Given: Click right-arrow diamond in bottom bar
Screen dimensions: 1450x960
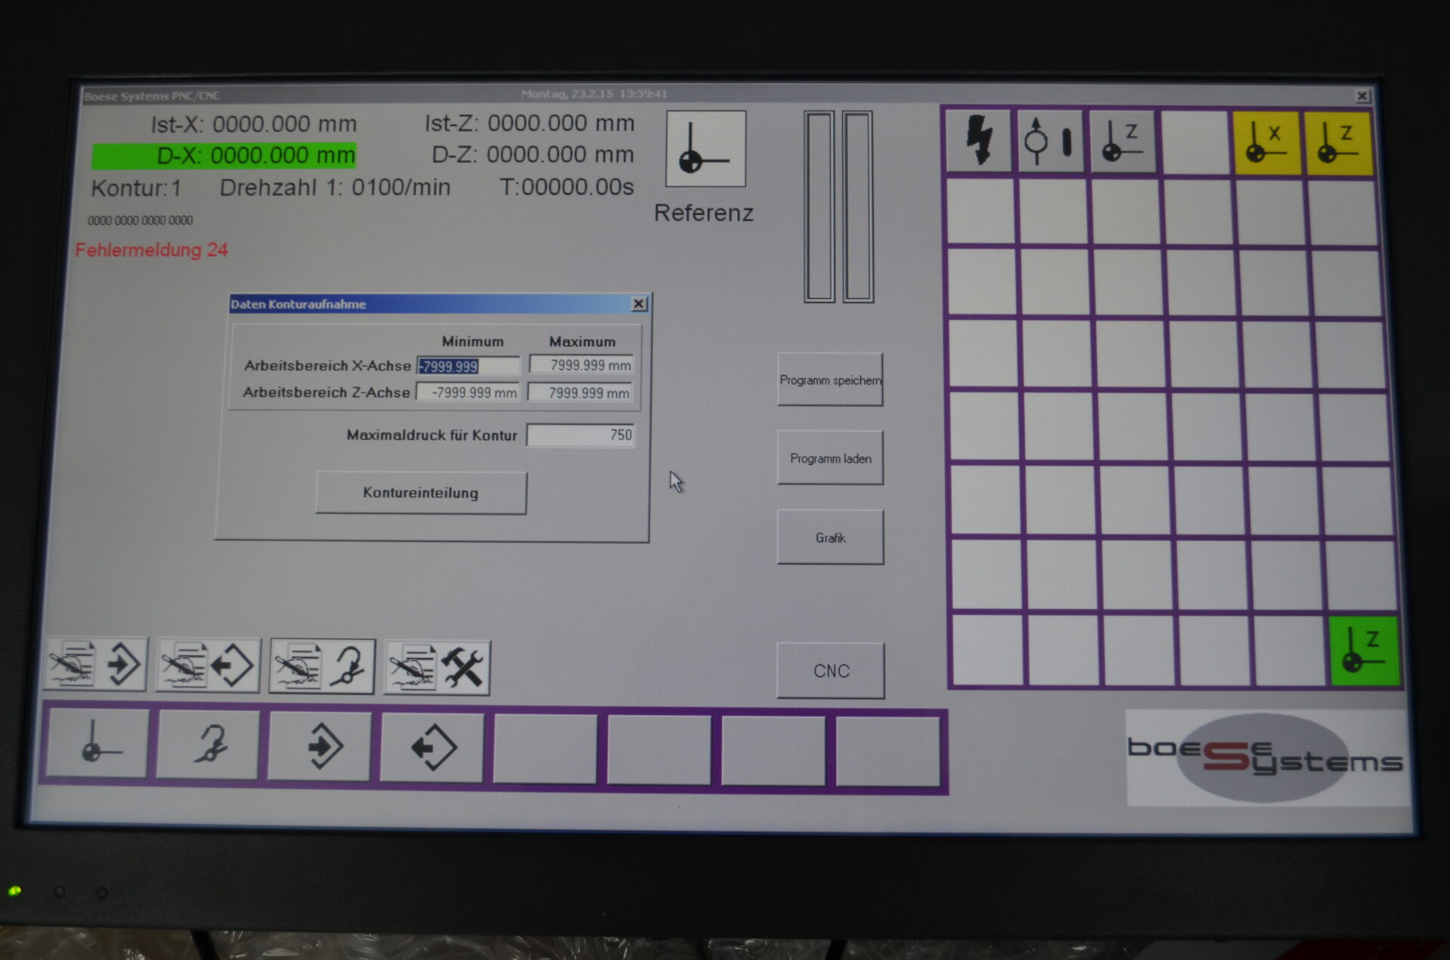Looking at the screenshot, I should pyautogui.click(x=321, y=746).
